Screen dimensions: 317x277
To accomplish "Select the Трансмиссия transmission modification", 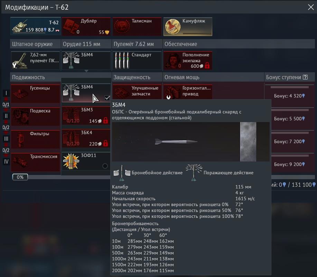I will [35, 162].
